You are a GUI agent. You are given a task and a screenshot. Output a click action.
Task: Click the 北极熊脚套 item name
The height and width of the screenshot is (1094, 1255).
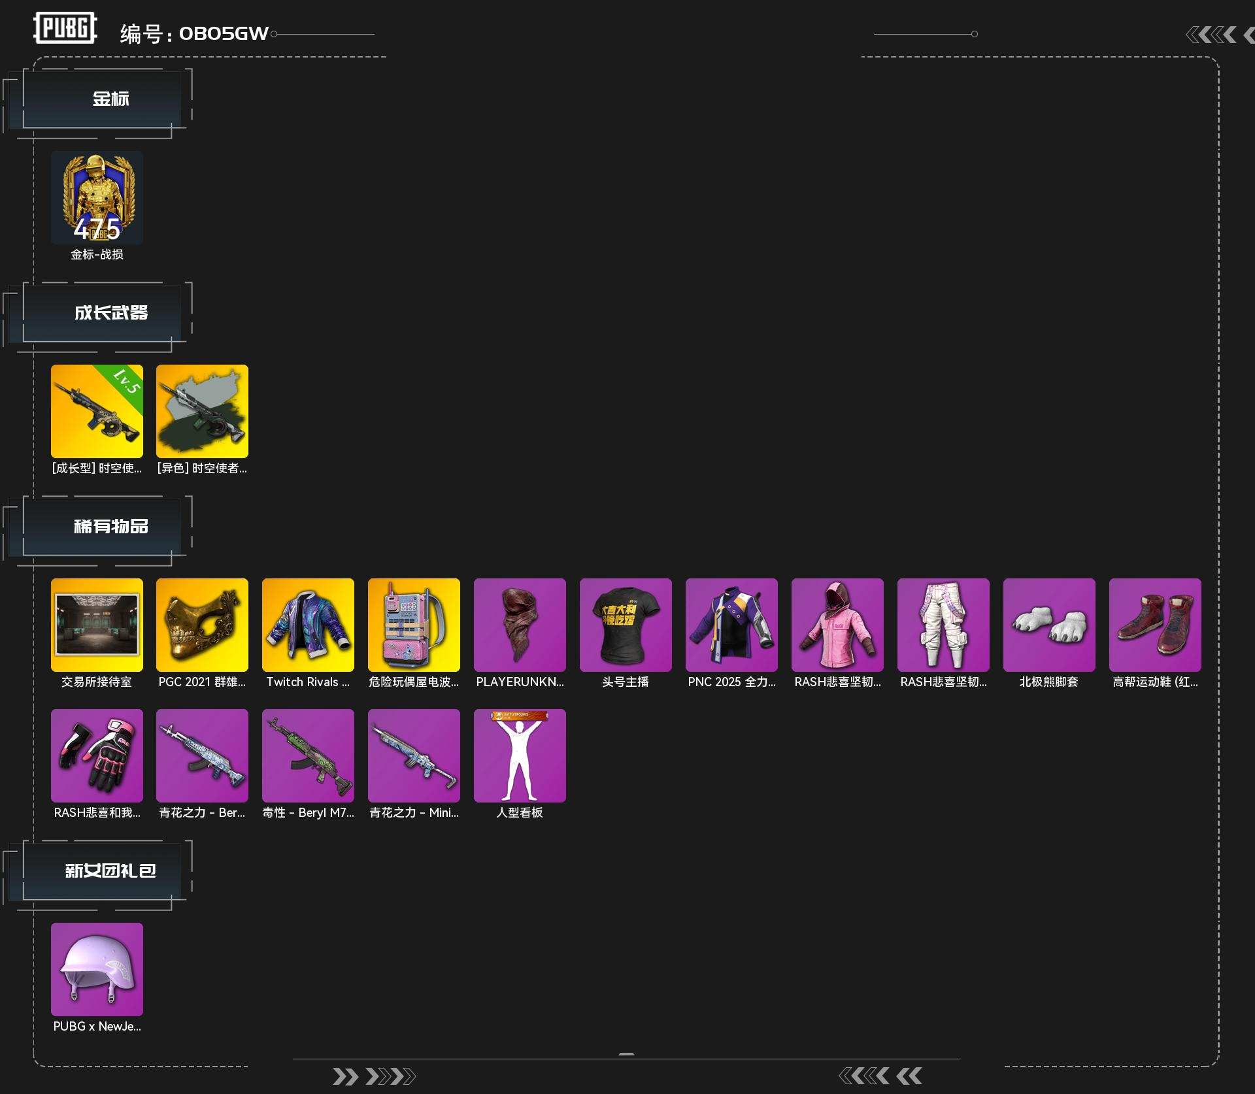pyautogui.click(x=1049, y=682)
